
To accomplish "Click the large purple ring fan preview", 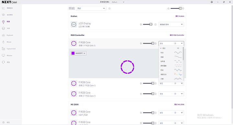I will [x=128, y=67].
